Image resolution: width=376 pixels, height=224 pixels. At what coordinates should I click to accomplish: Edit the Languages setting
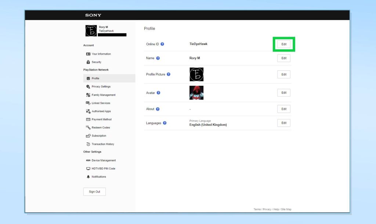point(284,123)
